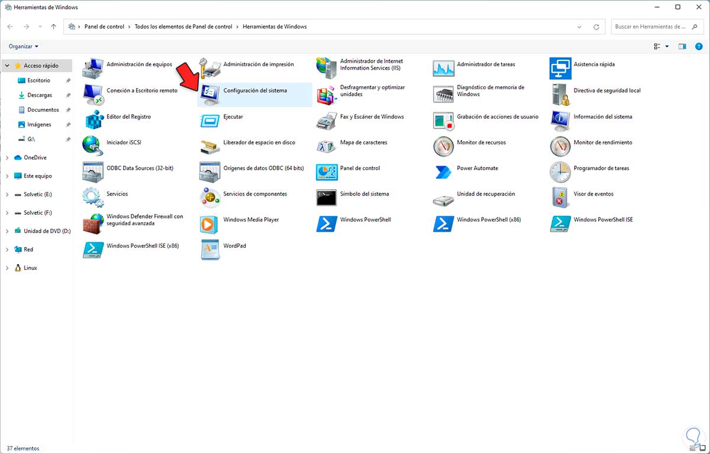Open Programador de tareas icon
This screenshot has width=710, height=454.
click(x=560, y=172)
